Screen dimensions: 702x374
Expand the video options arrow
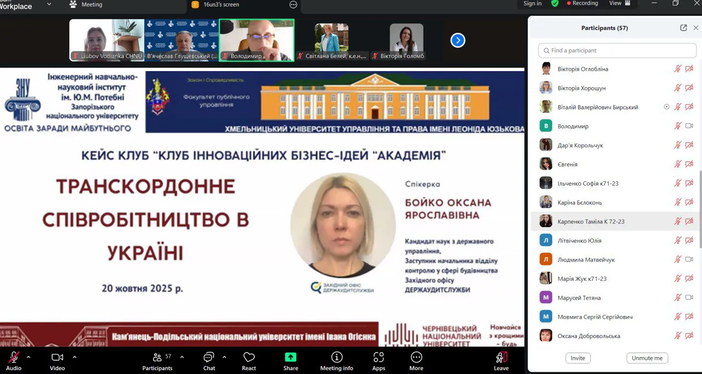click(x=75, y=356)
